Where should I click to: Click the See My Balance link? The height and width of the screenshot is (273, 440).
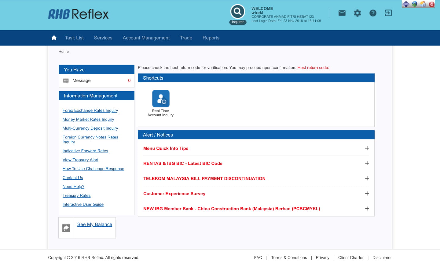click(94, 225)
